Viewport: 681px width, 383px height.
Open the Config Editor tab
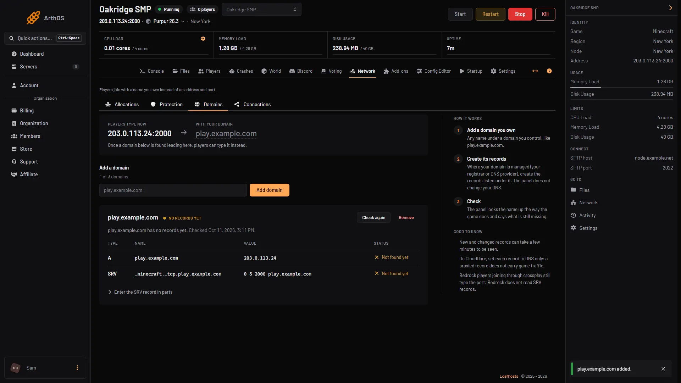click(433, 71)
